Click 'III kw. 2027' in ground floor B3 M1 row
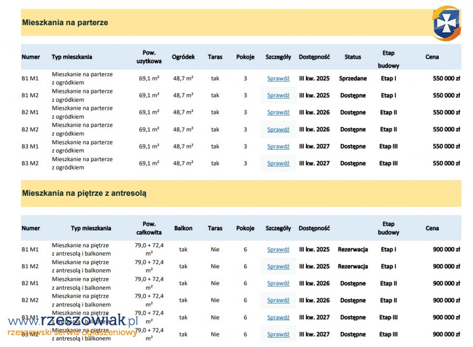Screen dimensions: 473x347 pos(314,146)
